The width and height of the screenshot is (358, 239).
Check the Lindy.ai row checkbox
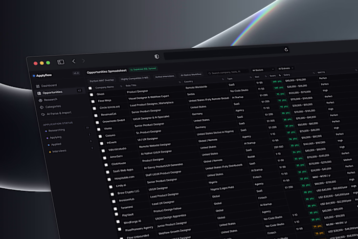click(x=111, y=187)
